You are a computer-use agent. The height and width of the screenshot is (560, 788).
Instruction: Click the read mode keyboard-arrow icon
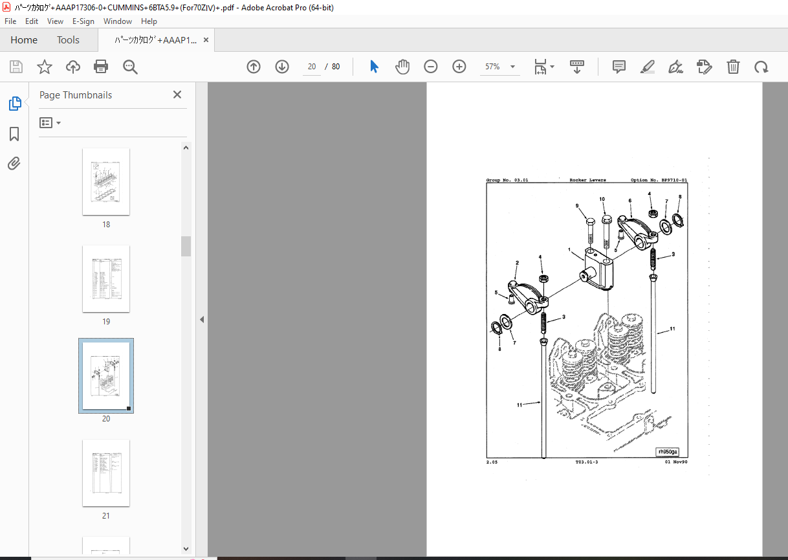click(x=576, y=67)
